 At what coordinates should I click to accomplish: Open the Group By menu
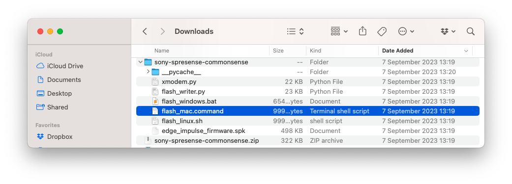tap(339, 31)
